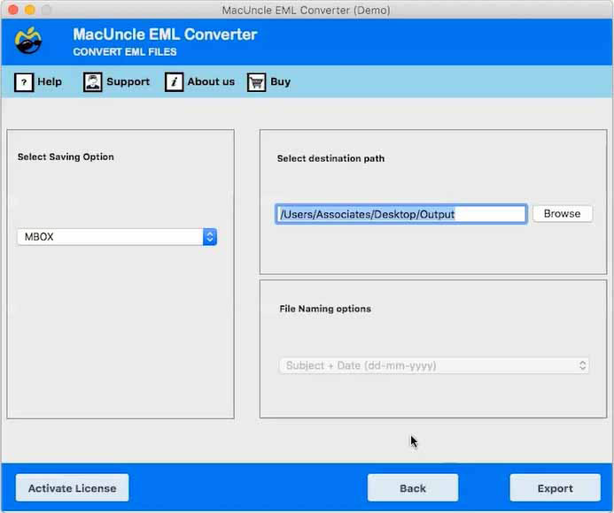Click the MacUncle apple logo
The width and height of the screenshot is (614, 513).
(x=28, y=41)
